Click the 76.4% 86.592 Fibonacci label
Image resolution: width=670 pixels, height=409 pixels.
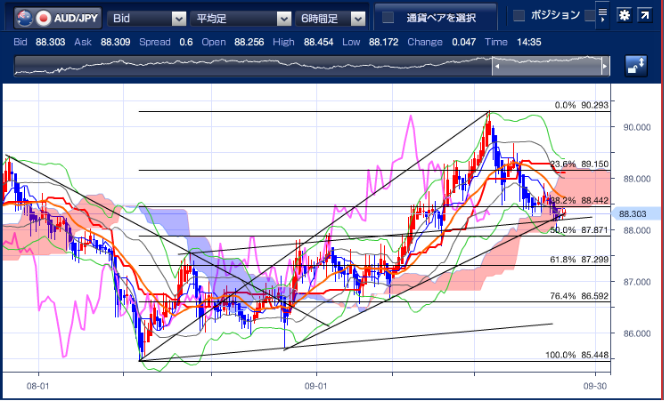point(579,295)
